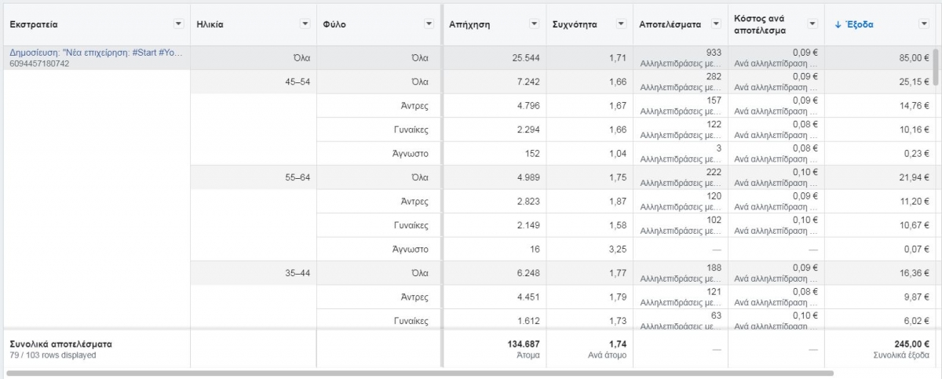Select the 45–54 age group row

(x=298, y=82)
